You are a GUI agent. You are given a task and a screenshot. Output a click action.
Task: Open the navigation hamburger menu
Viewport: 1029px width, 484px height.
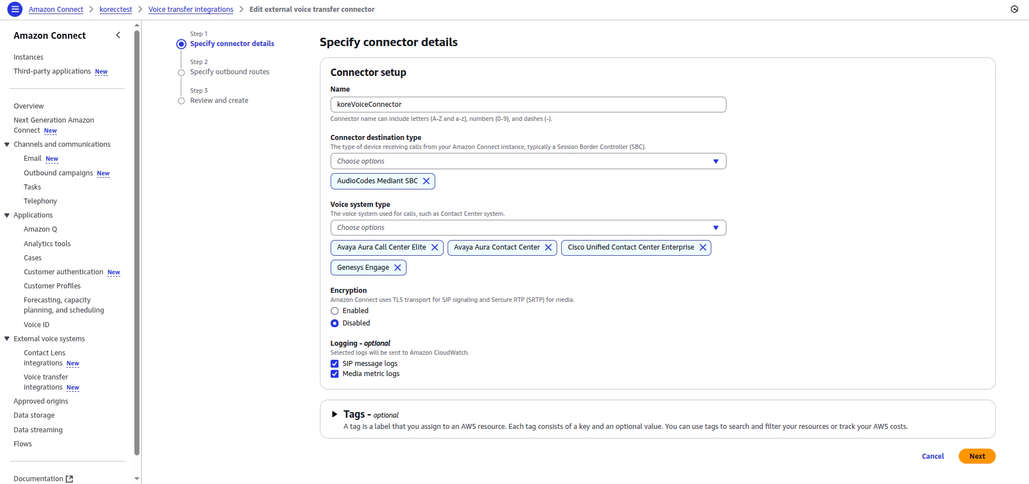[15, 9]
